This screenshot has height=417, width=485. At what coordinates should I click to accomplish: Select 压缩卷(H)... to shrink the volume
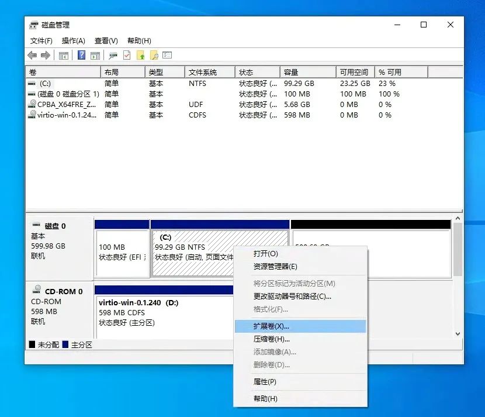point(300,339)
